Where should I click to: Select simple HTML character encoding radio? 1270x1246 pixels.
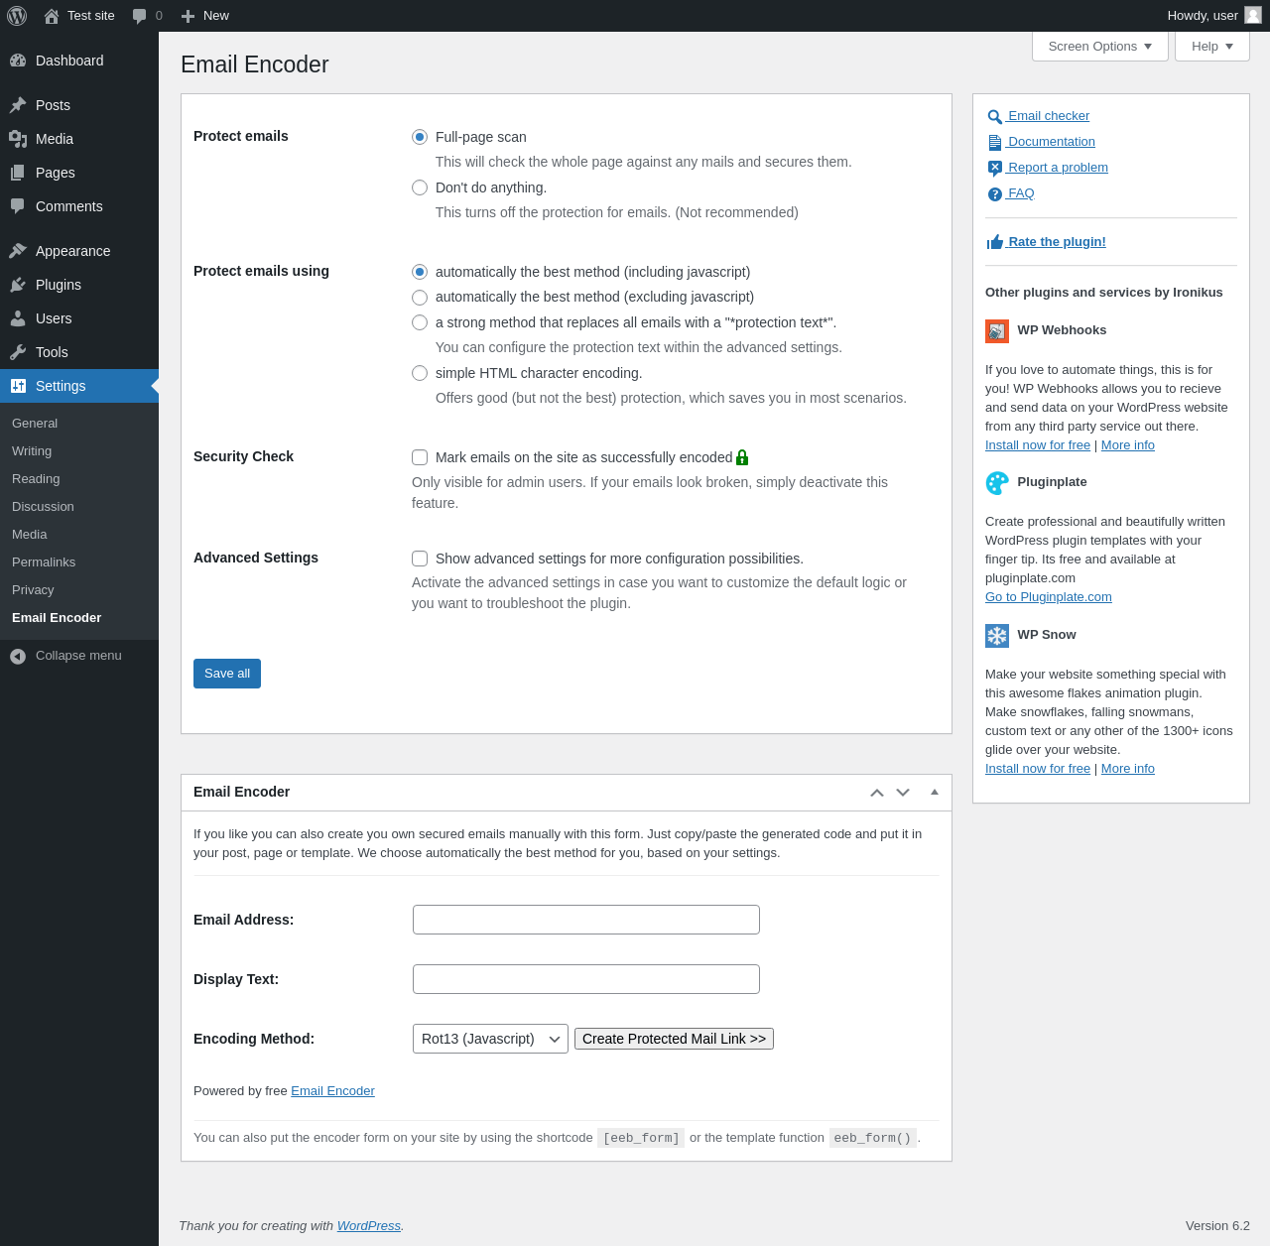coord(420,373)
